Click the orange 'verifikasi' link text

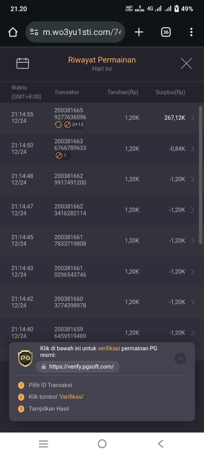[109, 348]
